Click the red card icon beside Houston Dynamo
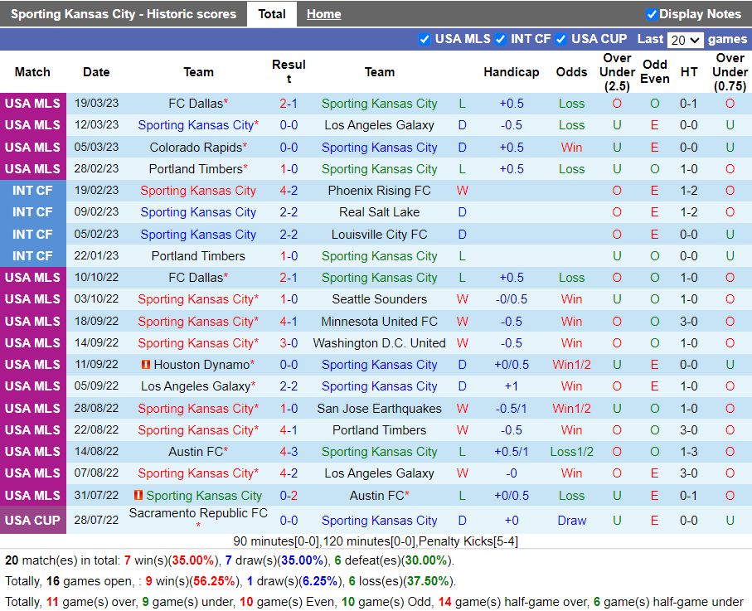This screenshot has height=611, width=752. (146, 365)
